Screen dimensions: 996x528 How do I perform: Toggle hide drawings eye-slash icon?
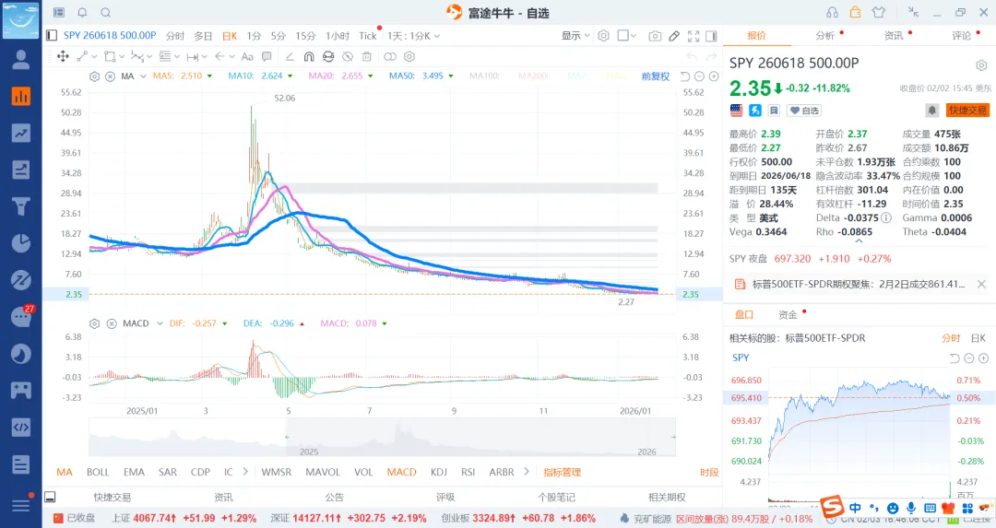coord(347,56)
